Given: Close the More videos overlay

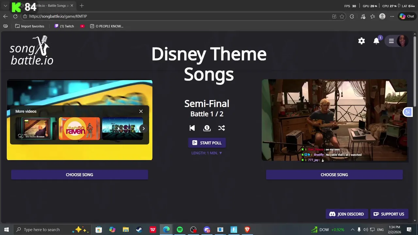Looking at the screenshot, I should (141, 111).
